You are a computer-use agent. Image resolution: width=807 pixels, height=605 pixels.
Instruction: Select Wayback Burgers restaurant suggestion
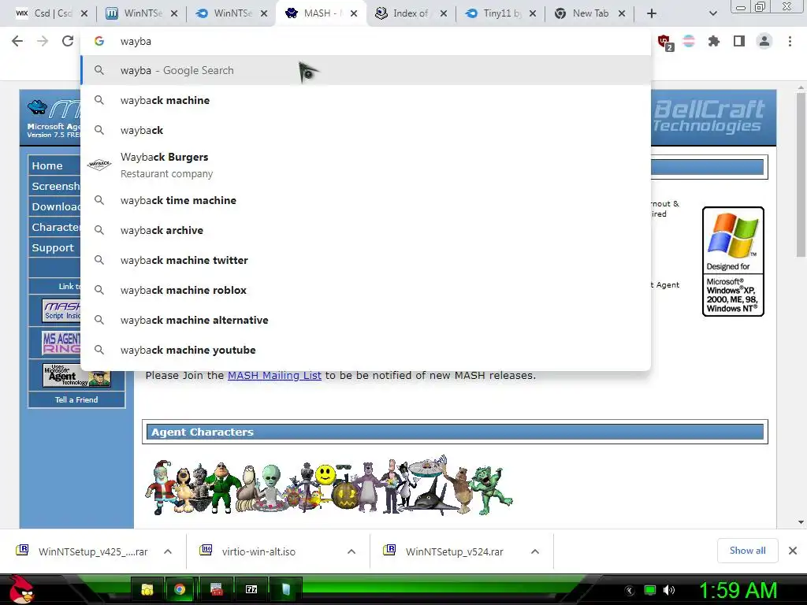tap(366, 165)
